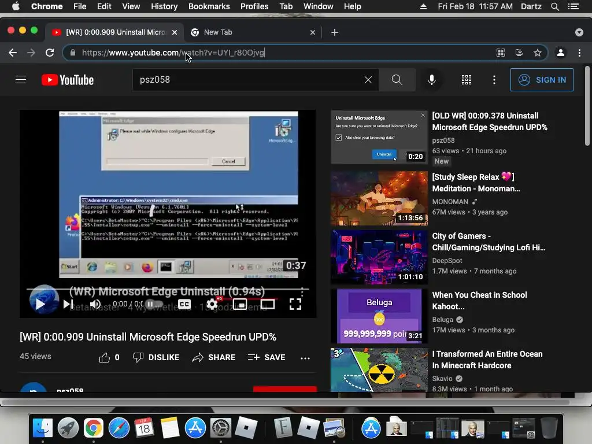592x444 pixels.
Task: Mute the video with the speaker icon
Action: [95, 304]
